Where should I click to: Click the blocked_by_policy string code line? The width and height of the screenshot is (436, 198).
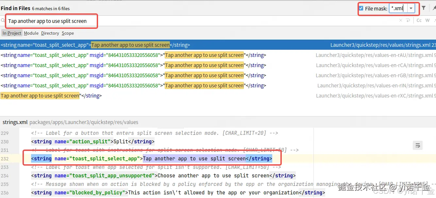(x=178, y=192)
